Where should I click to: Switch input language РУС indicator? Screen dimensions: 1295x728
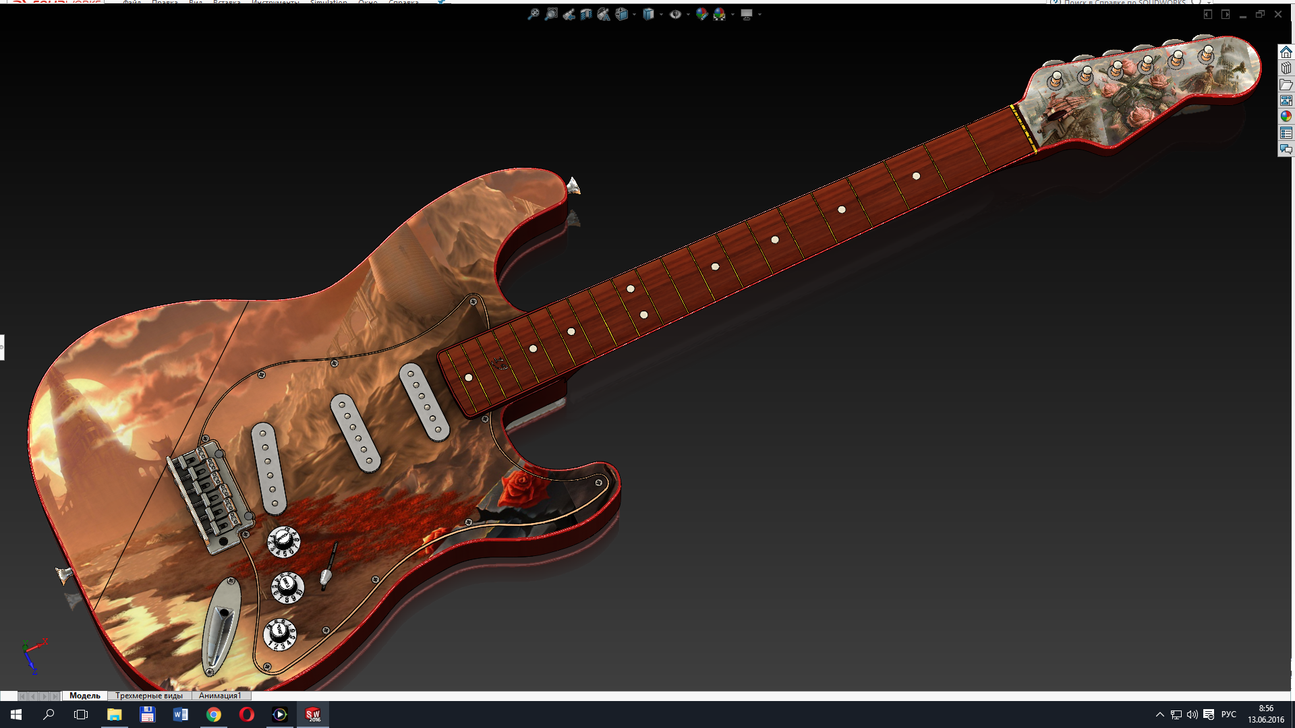1229,715
